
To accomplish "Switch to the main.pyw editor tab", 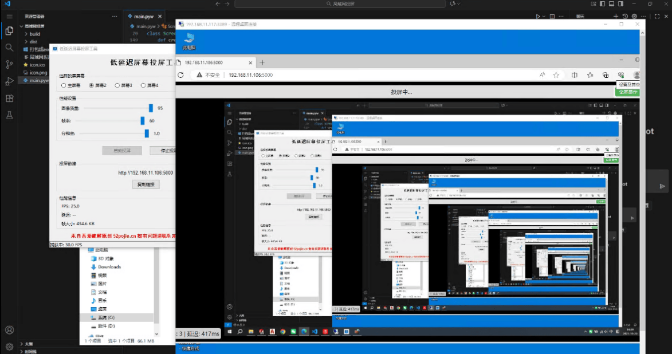I will coord(143,17).
